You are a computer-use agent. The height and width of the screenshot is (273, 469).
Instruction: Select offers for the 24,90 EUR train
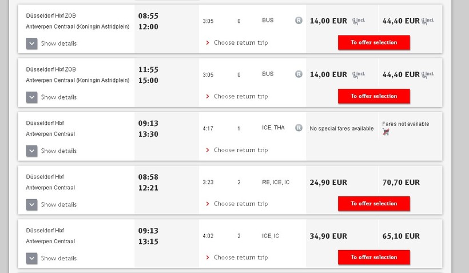click(373, 204)
